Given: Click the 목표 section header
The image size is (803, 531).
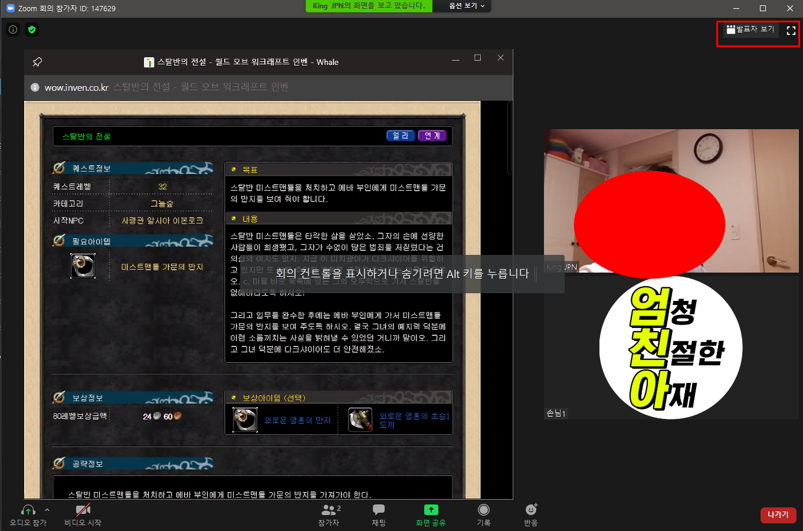Looking at the screenshot, I should pyautogui.click(x=339, y=169).
